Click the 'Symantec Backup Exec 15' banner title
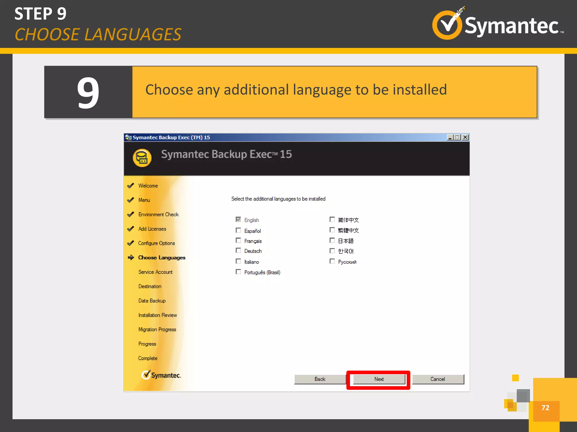 [x=226, y=154]
